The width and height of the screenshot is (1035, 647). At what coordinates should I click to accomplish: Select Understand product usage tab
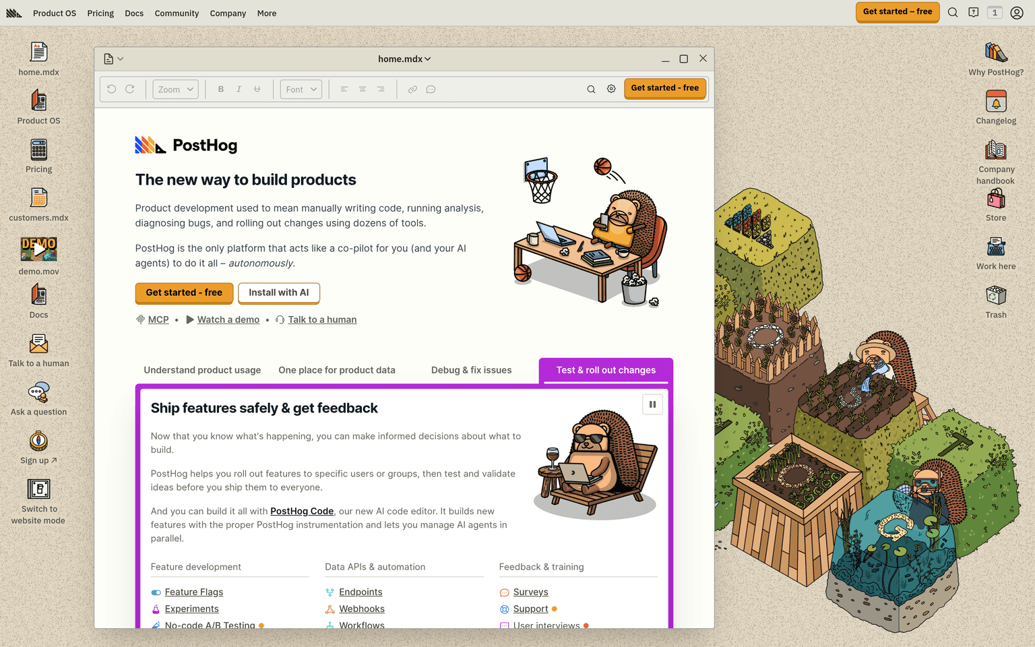pyautogui.click(x=202, y=370)
